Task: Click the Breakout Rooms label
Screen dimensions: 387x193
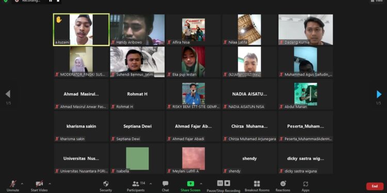Action: tap(257, 190)
